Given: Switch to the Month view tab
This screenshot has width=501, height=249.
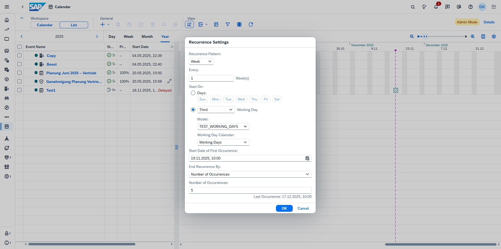Looking at the screenshot, I should tap(147, 36).
